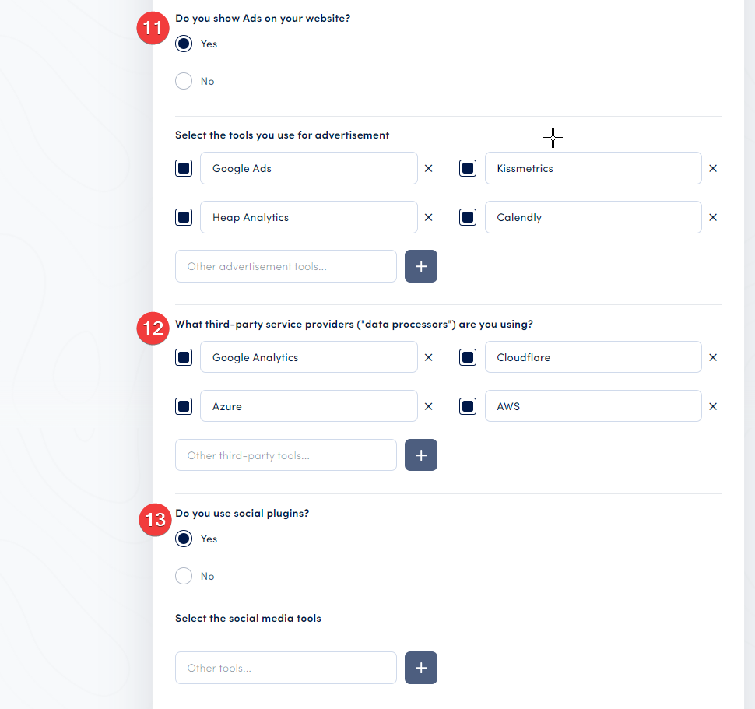The width and height of the screenshot is (755, 709).
Task: Uncheck the Google Analytics checkbox
Action: [184, 357]
